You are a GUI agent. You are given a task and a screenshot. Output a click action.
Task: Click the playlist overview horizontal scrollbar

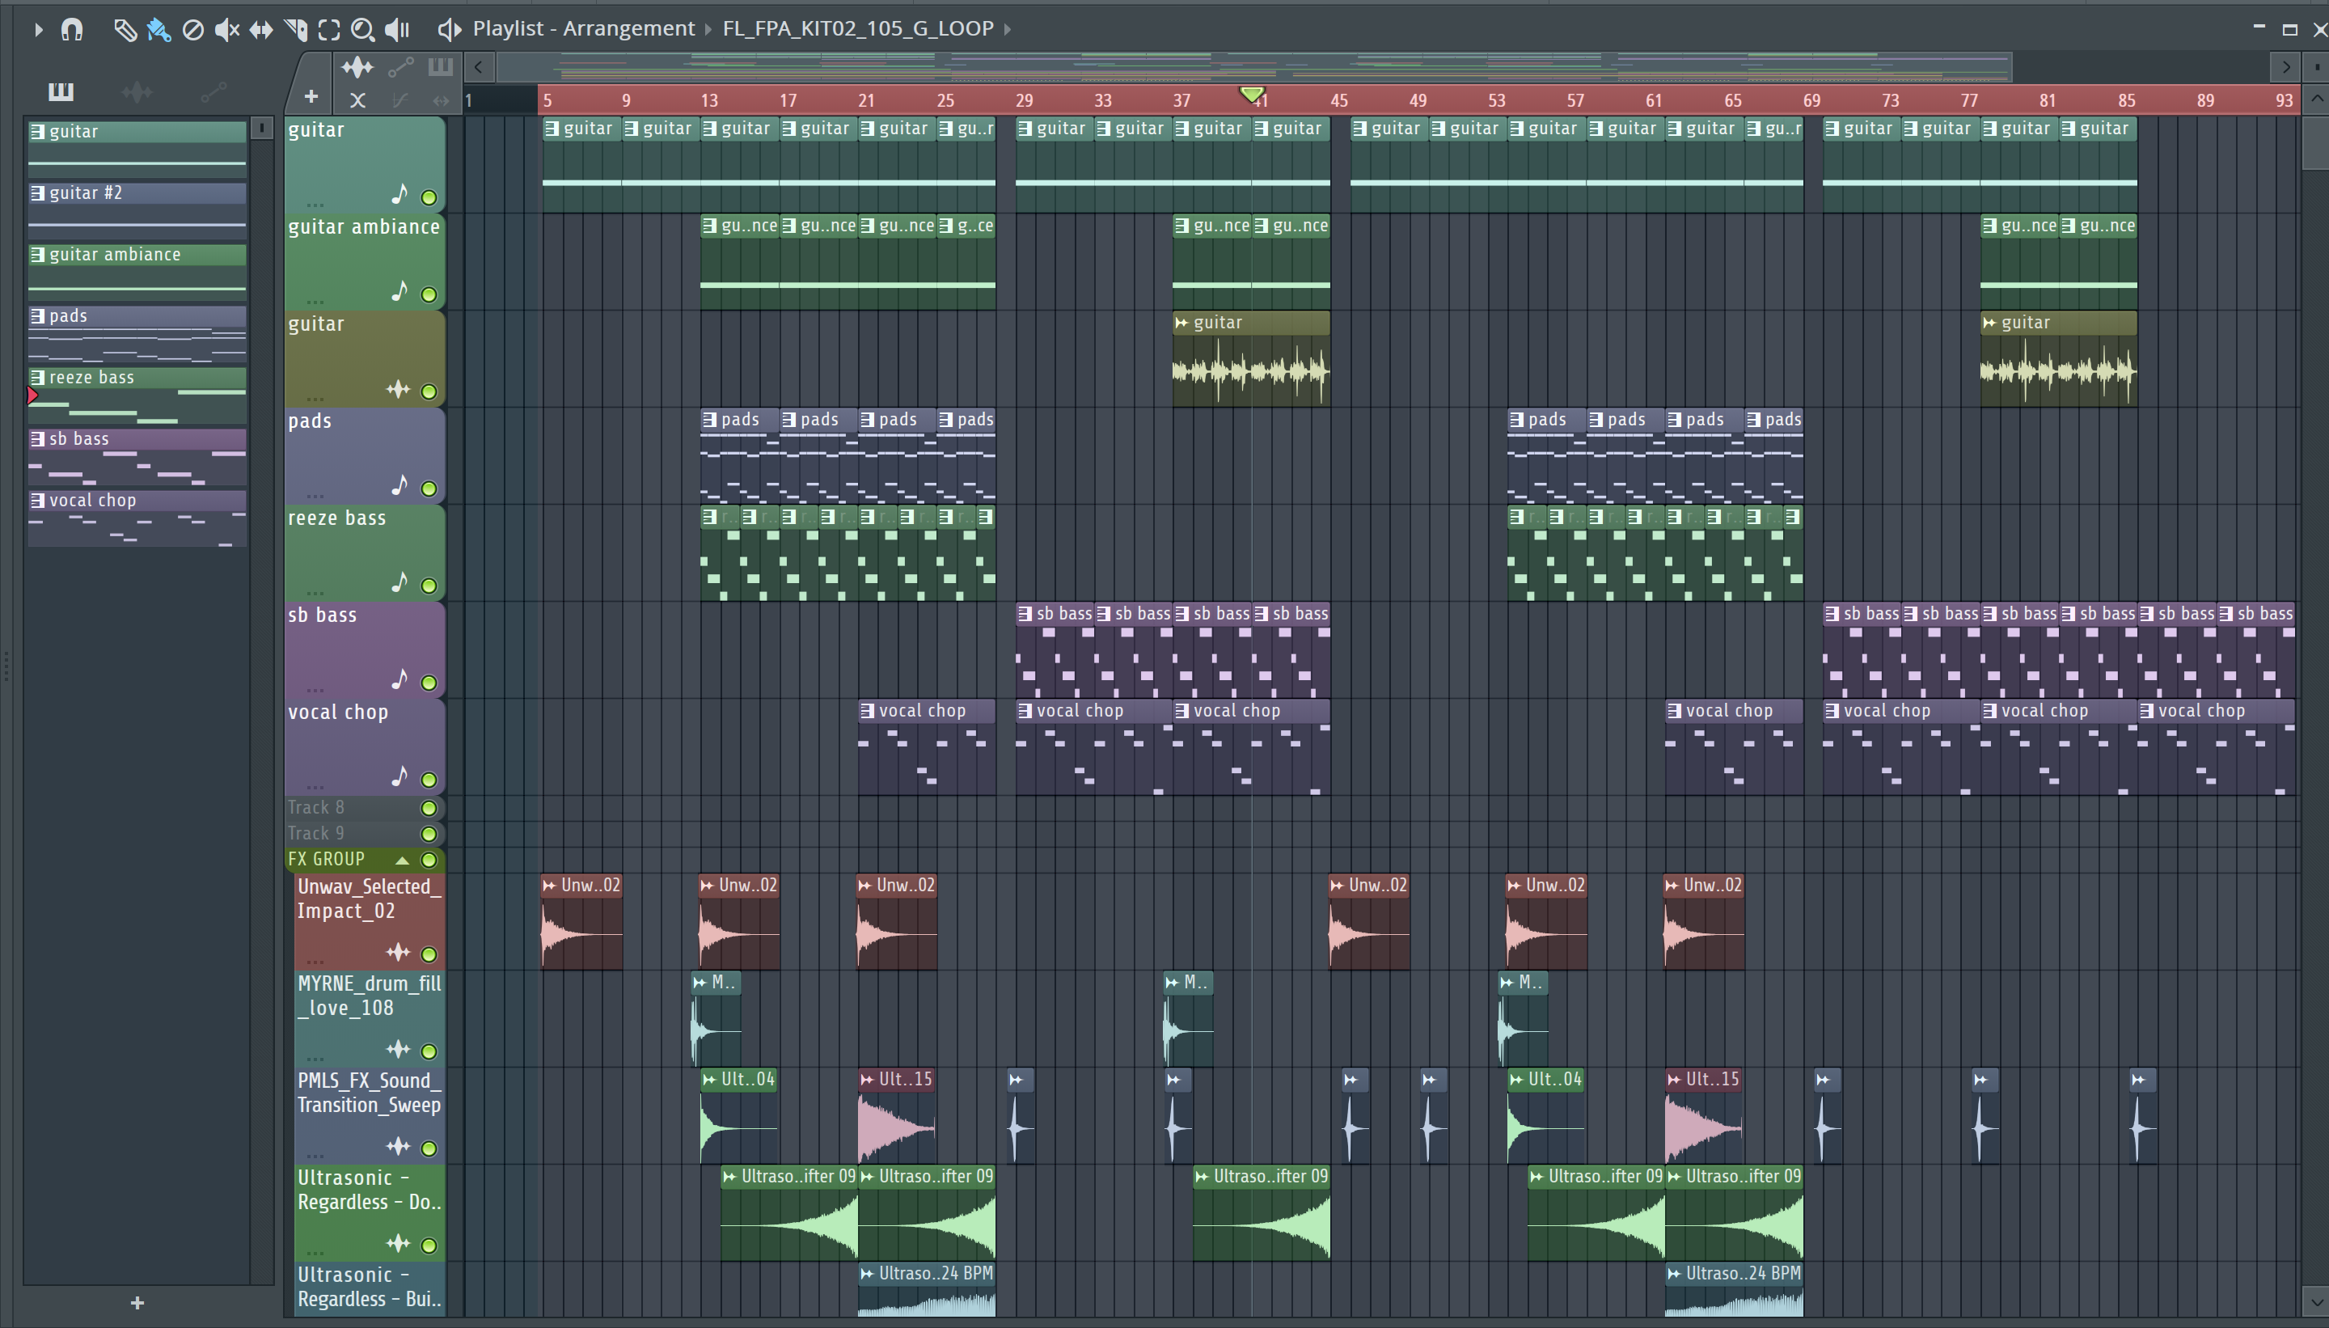point(1255,66)
